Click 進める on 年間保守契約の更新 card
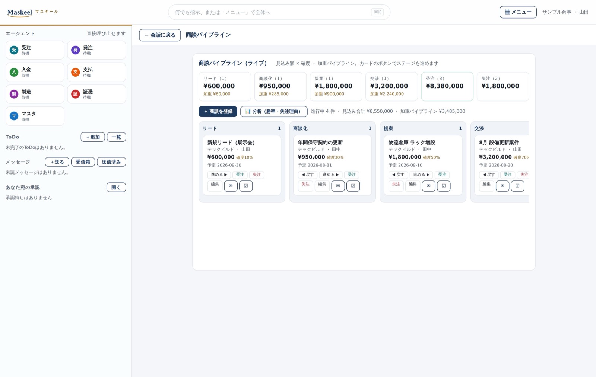Viewport: 596px width, 377px height. tap(331, 175)
